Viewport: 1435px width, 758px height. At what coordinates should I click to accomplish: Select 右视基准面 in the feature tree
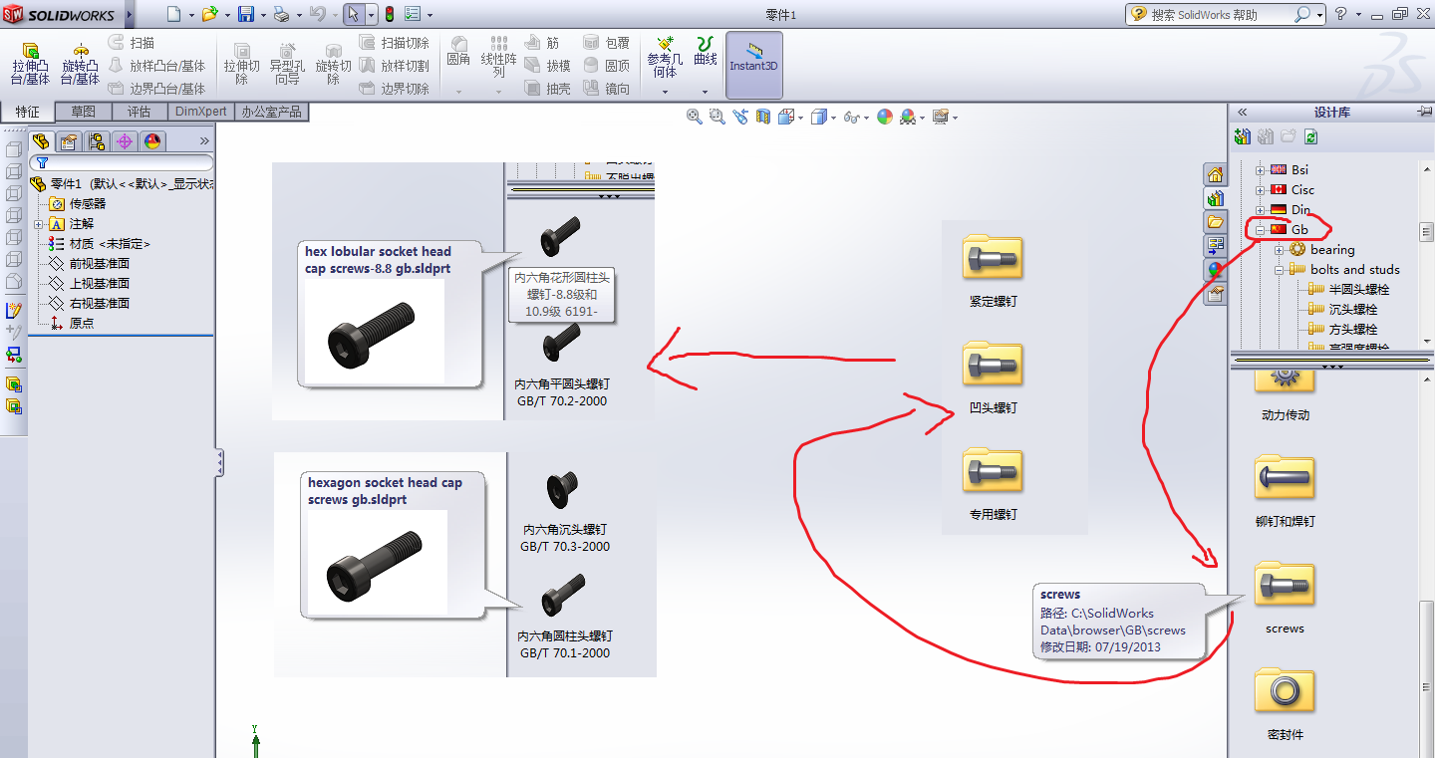pyautogui.click(x=99, y=304)
